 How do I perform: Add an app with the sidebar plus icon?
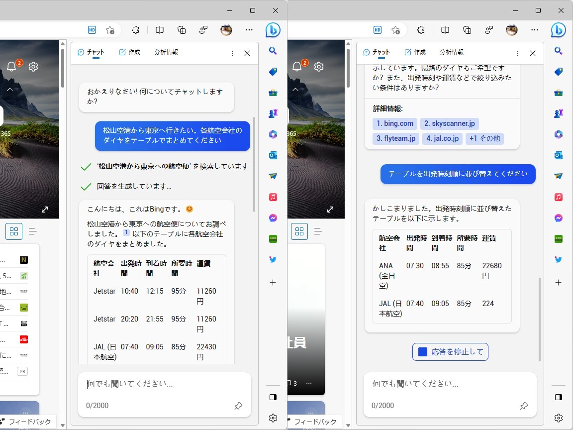tap(273, 282)
